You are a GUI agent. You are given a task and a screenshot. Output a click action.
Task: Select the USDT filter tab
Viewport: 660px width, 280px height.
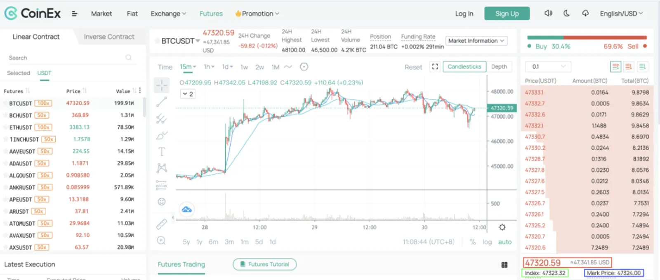click(45, 73)
